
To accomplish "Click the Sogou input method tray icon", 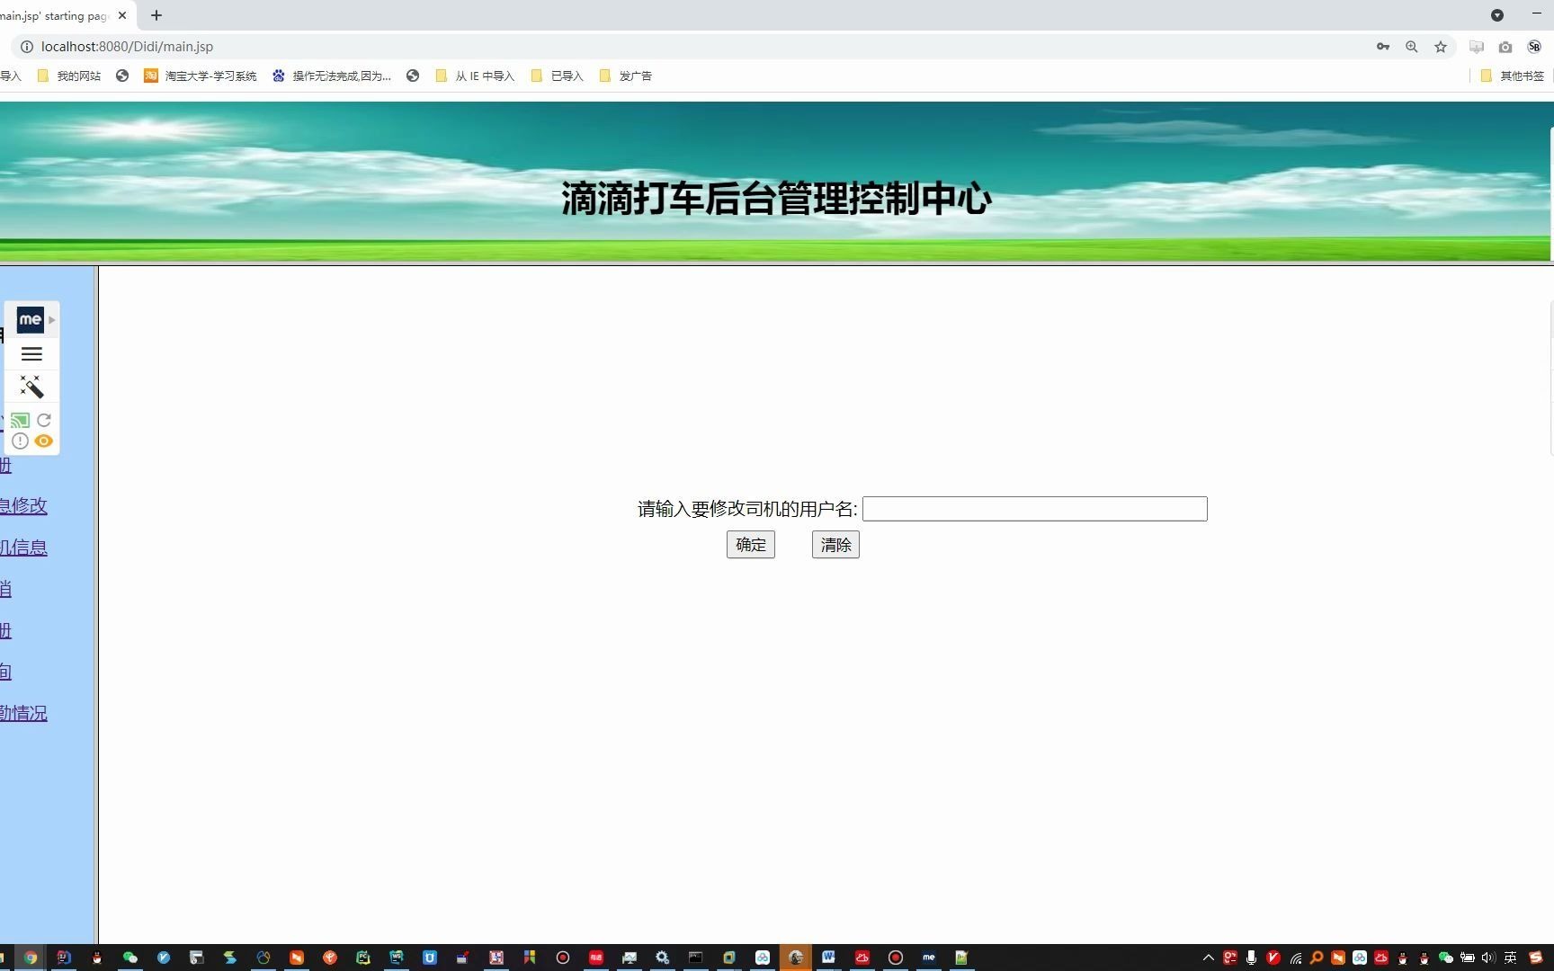I will pos(1536,958).
